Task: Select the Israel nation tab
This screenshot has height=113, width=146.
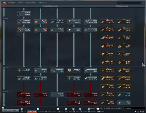Action: pos(101,112)
